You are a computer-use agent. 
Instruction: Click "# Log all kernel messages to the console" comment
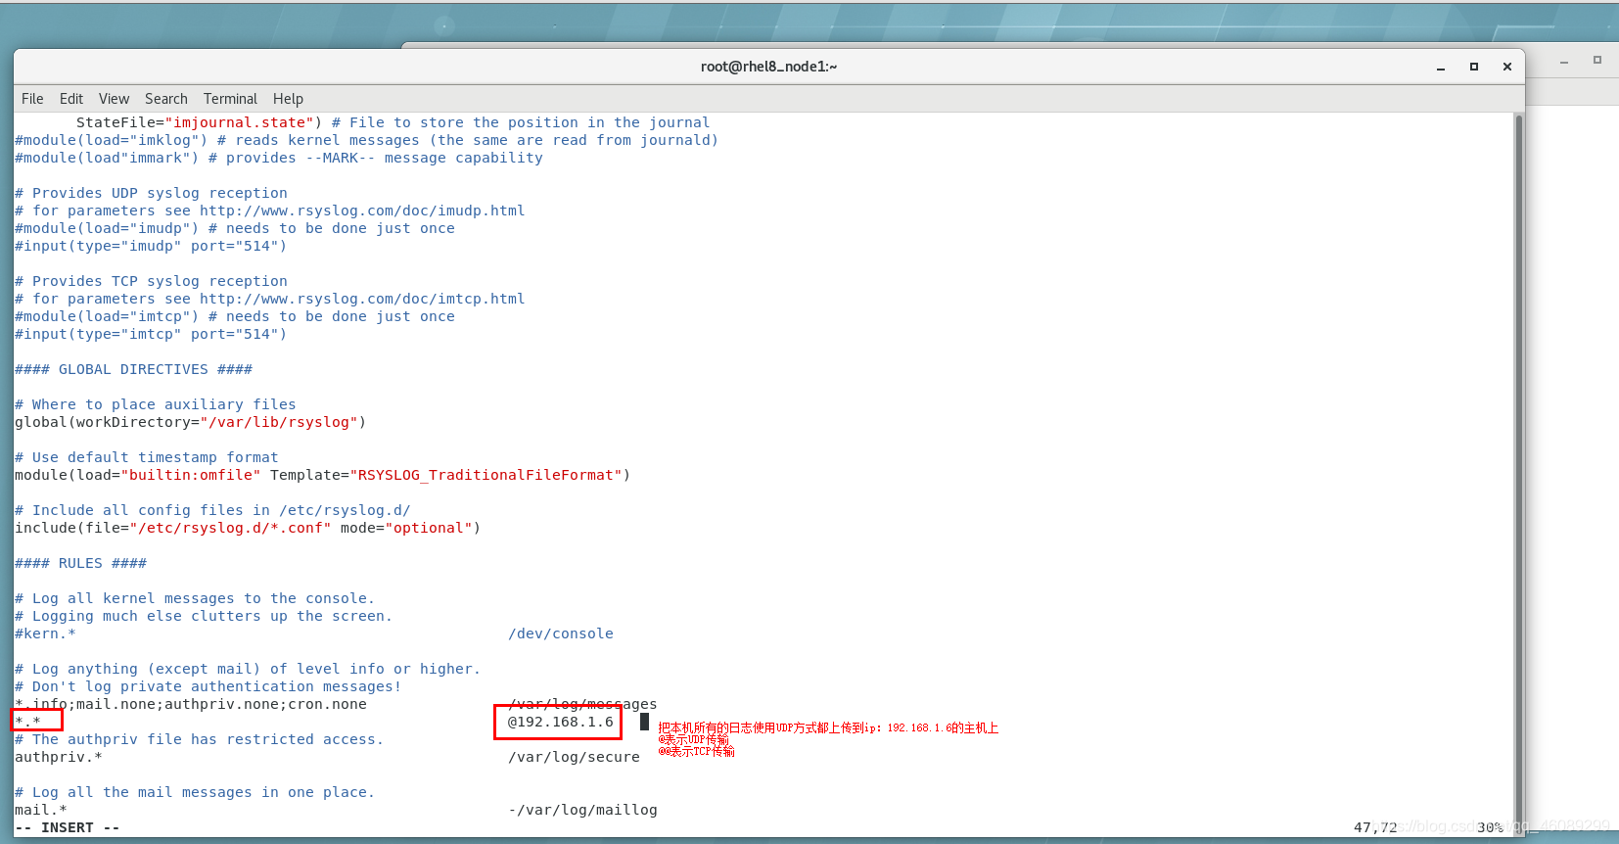coord(195,598)
